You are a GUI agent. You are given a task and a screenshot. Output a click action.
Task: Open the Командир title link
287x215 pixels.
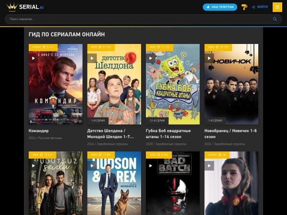(39, 130)
